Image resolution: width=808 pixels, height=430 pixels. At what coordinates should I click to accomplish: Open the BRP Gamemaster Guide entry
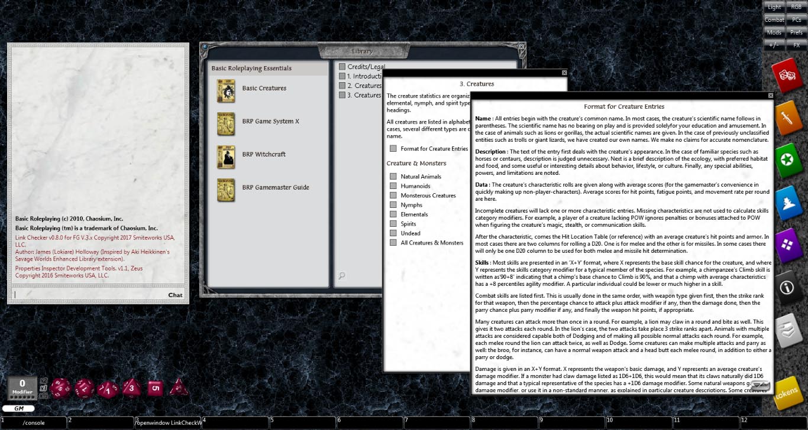275,187
